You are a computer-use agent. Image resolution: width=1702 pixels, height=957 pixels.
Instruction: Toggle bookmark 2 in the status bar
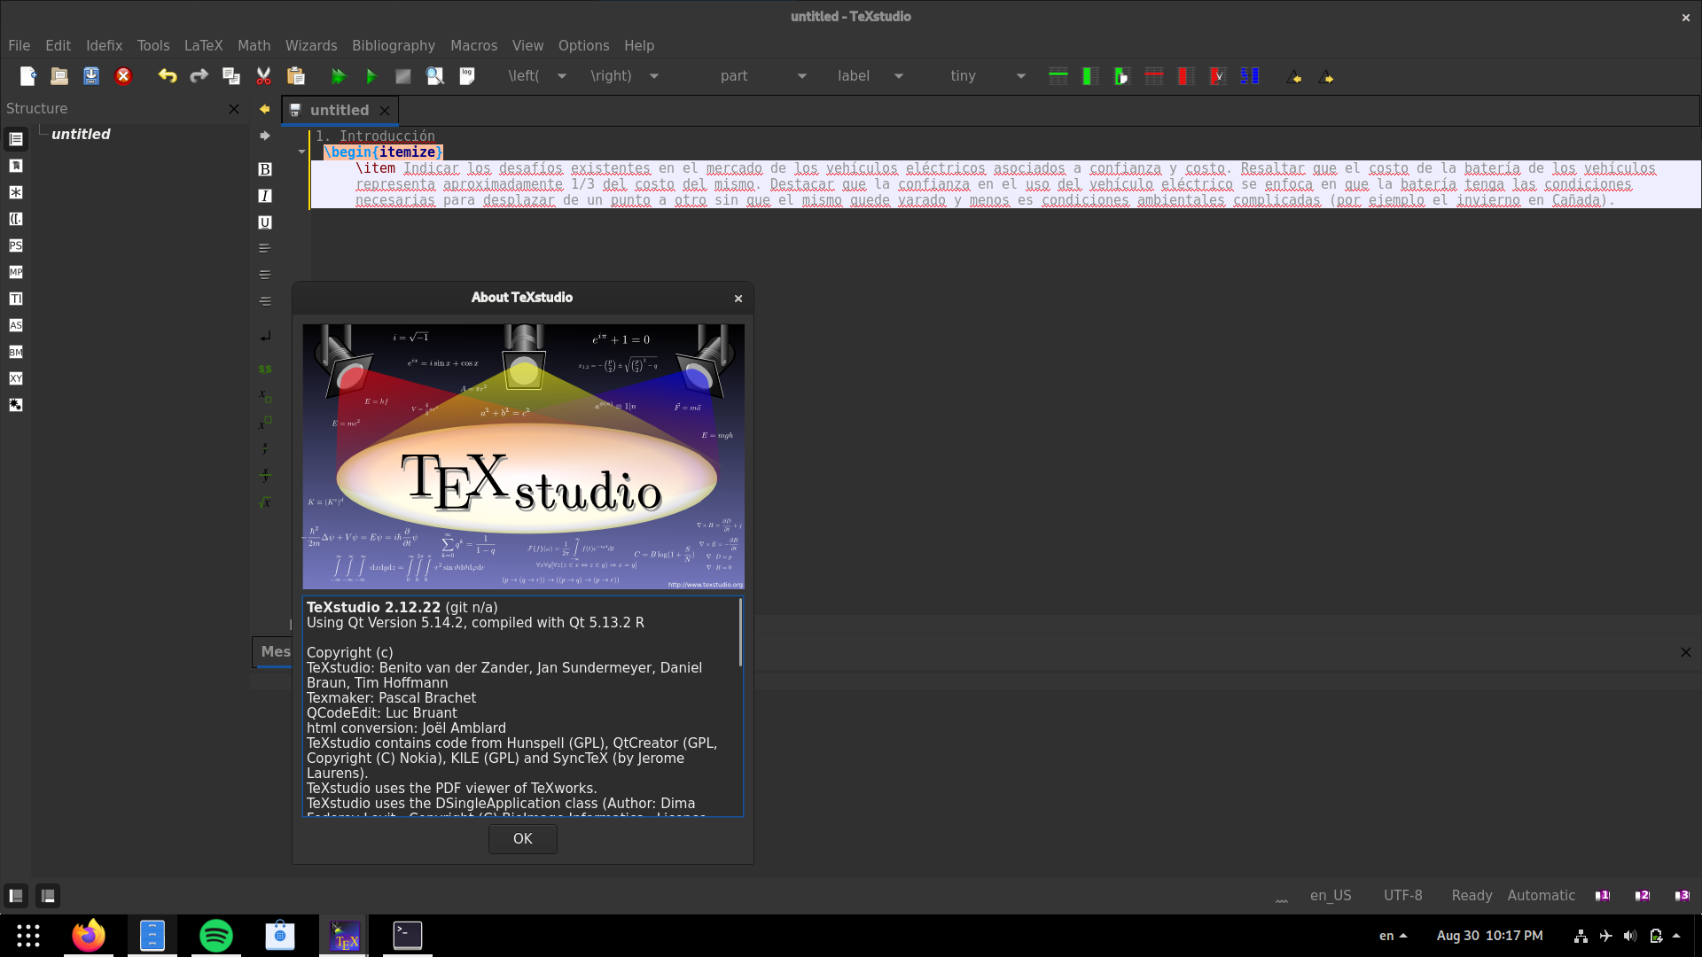(1643, 896)
